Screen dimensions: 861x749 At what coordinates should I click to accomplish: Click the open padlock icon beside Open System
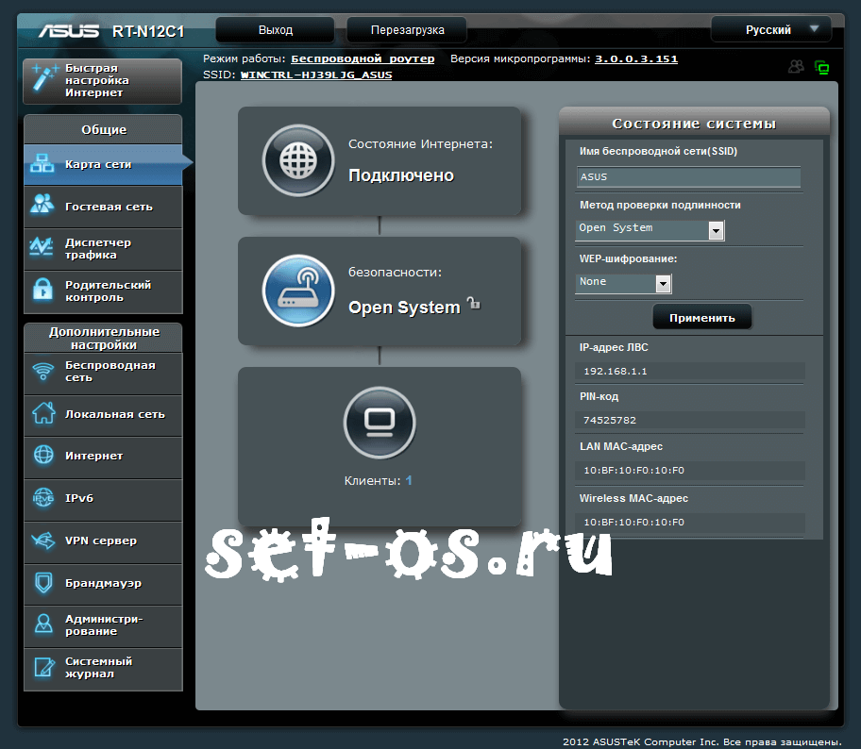point(474,304)
